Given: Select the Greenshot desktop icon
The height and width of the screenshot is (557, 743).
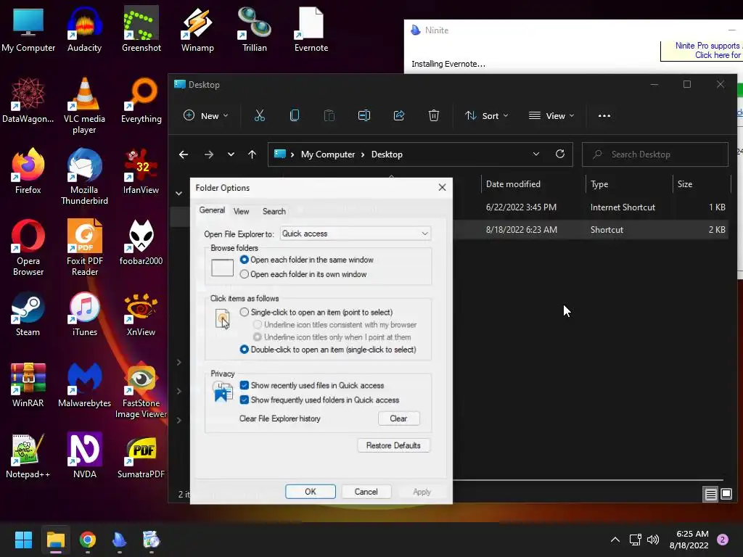Looking at the screenshot, I should click(x=141, y=29).
